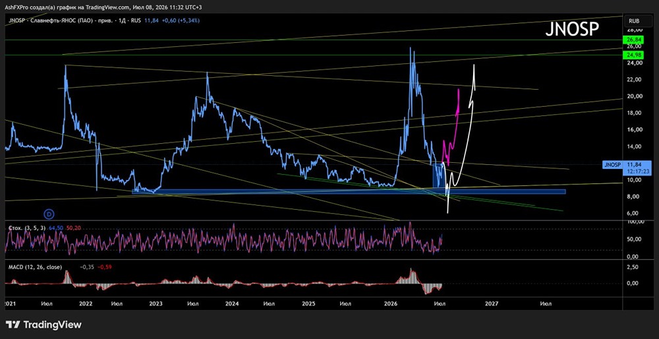Click the JNOSP Славнефть-ЯНОС symbol title

point(59,20)
